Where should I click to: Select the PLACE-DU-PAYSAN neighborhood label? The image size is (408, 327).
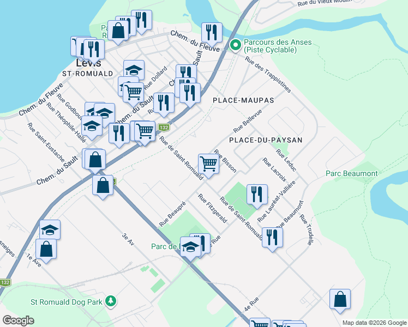(x=266, y=140)
